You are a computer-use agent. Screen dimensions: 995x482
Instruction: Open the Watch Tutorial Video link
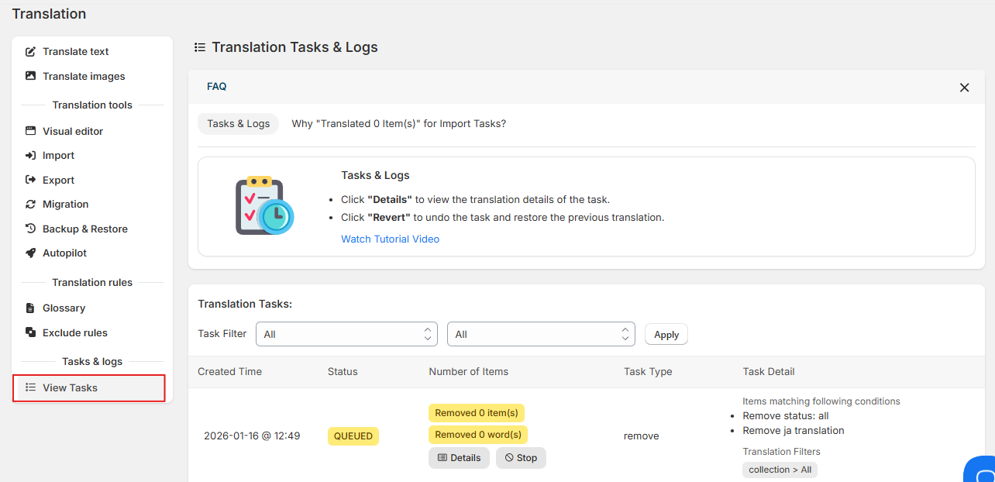click(x=390, y=239)
